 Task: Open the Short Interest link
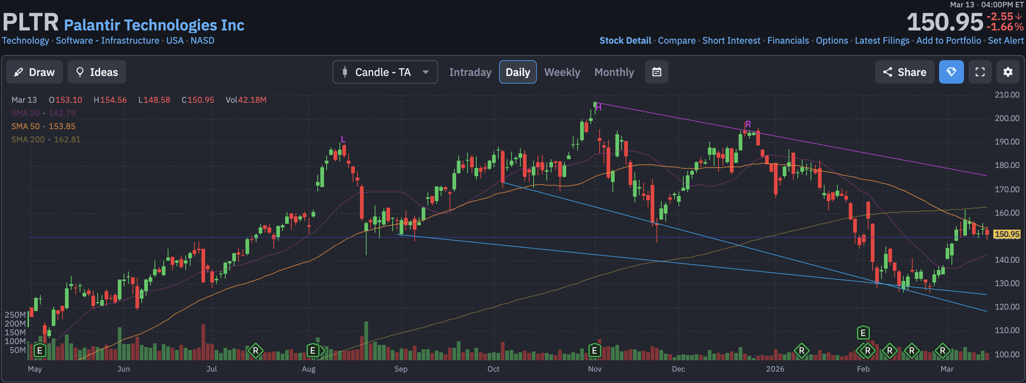pyautogui.click(x=731, y=41)
